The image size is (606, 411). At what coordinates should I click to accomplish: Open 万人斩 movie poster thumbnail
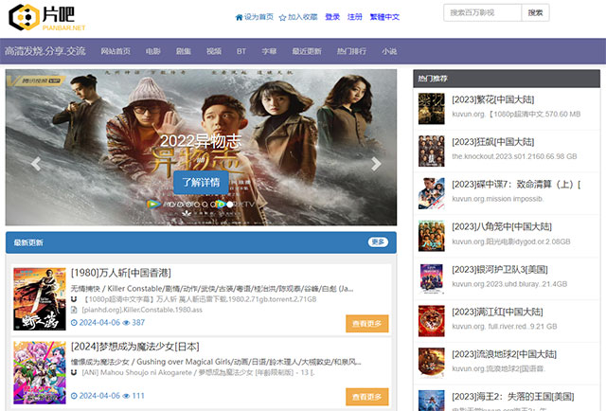[40, 299]
